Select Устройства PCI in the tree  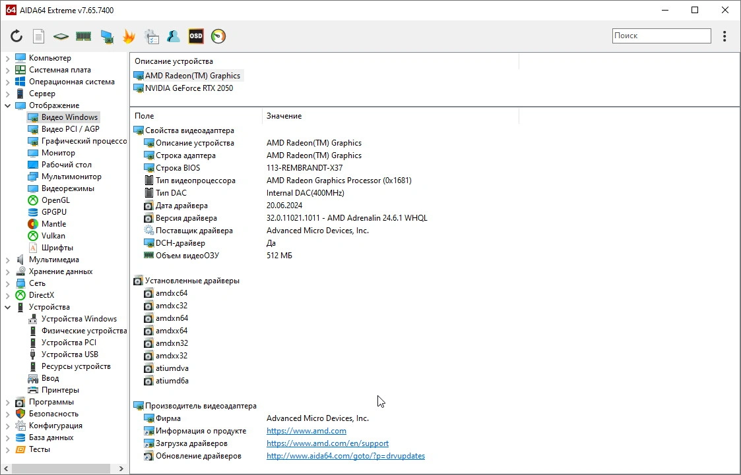coord(69,343)
